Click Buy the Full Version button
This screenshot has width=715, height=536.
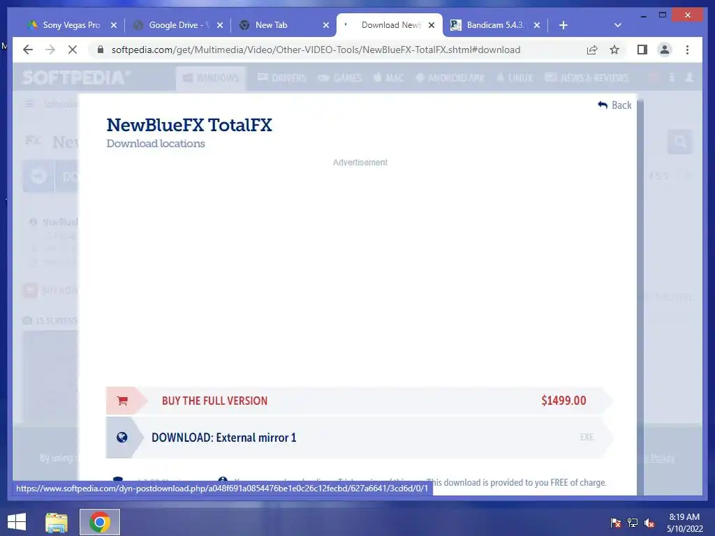(x=360, y=401)
